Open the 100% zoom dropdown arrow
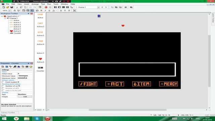Viewport: 215px width, 121px height. 9,10
